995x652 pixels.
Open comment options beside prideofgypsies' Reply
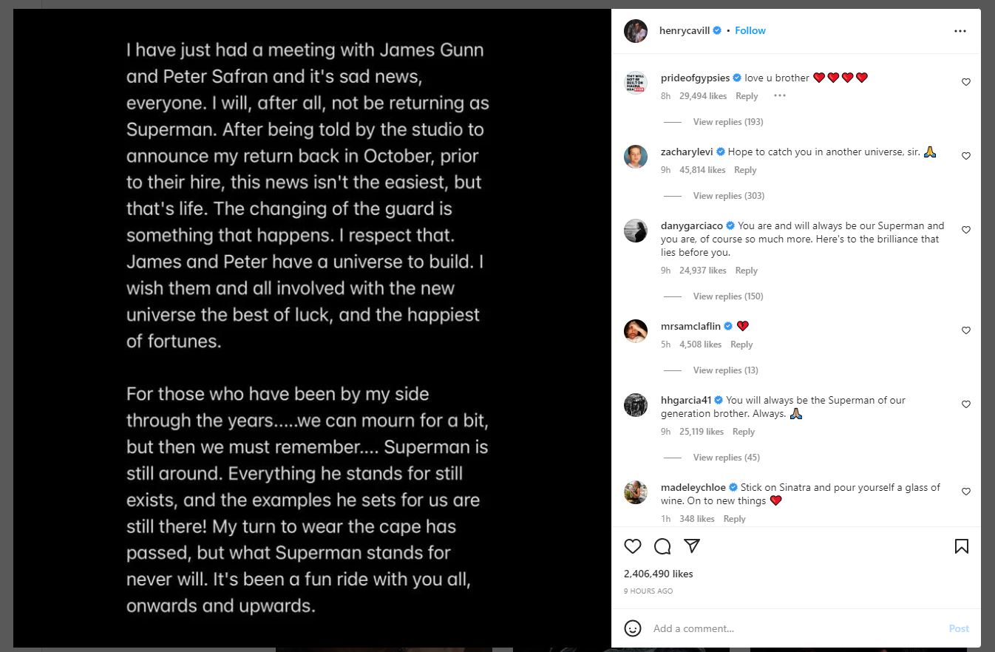click(x=780, y=96)
